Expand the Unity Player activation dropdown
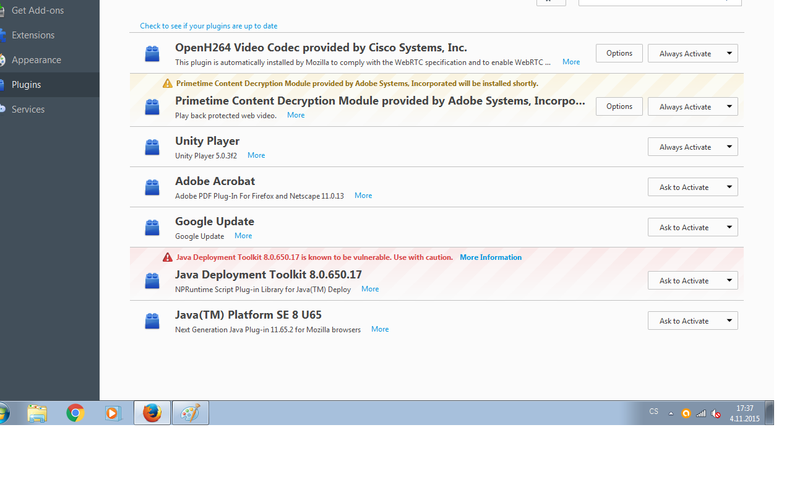792x495 pixels. click(693, 147)
